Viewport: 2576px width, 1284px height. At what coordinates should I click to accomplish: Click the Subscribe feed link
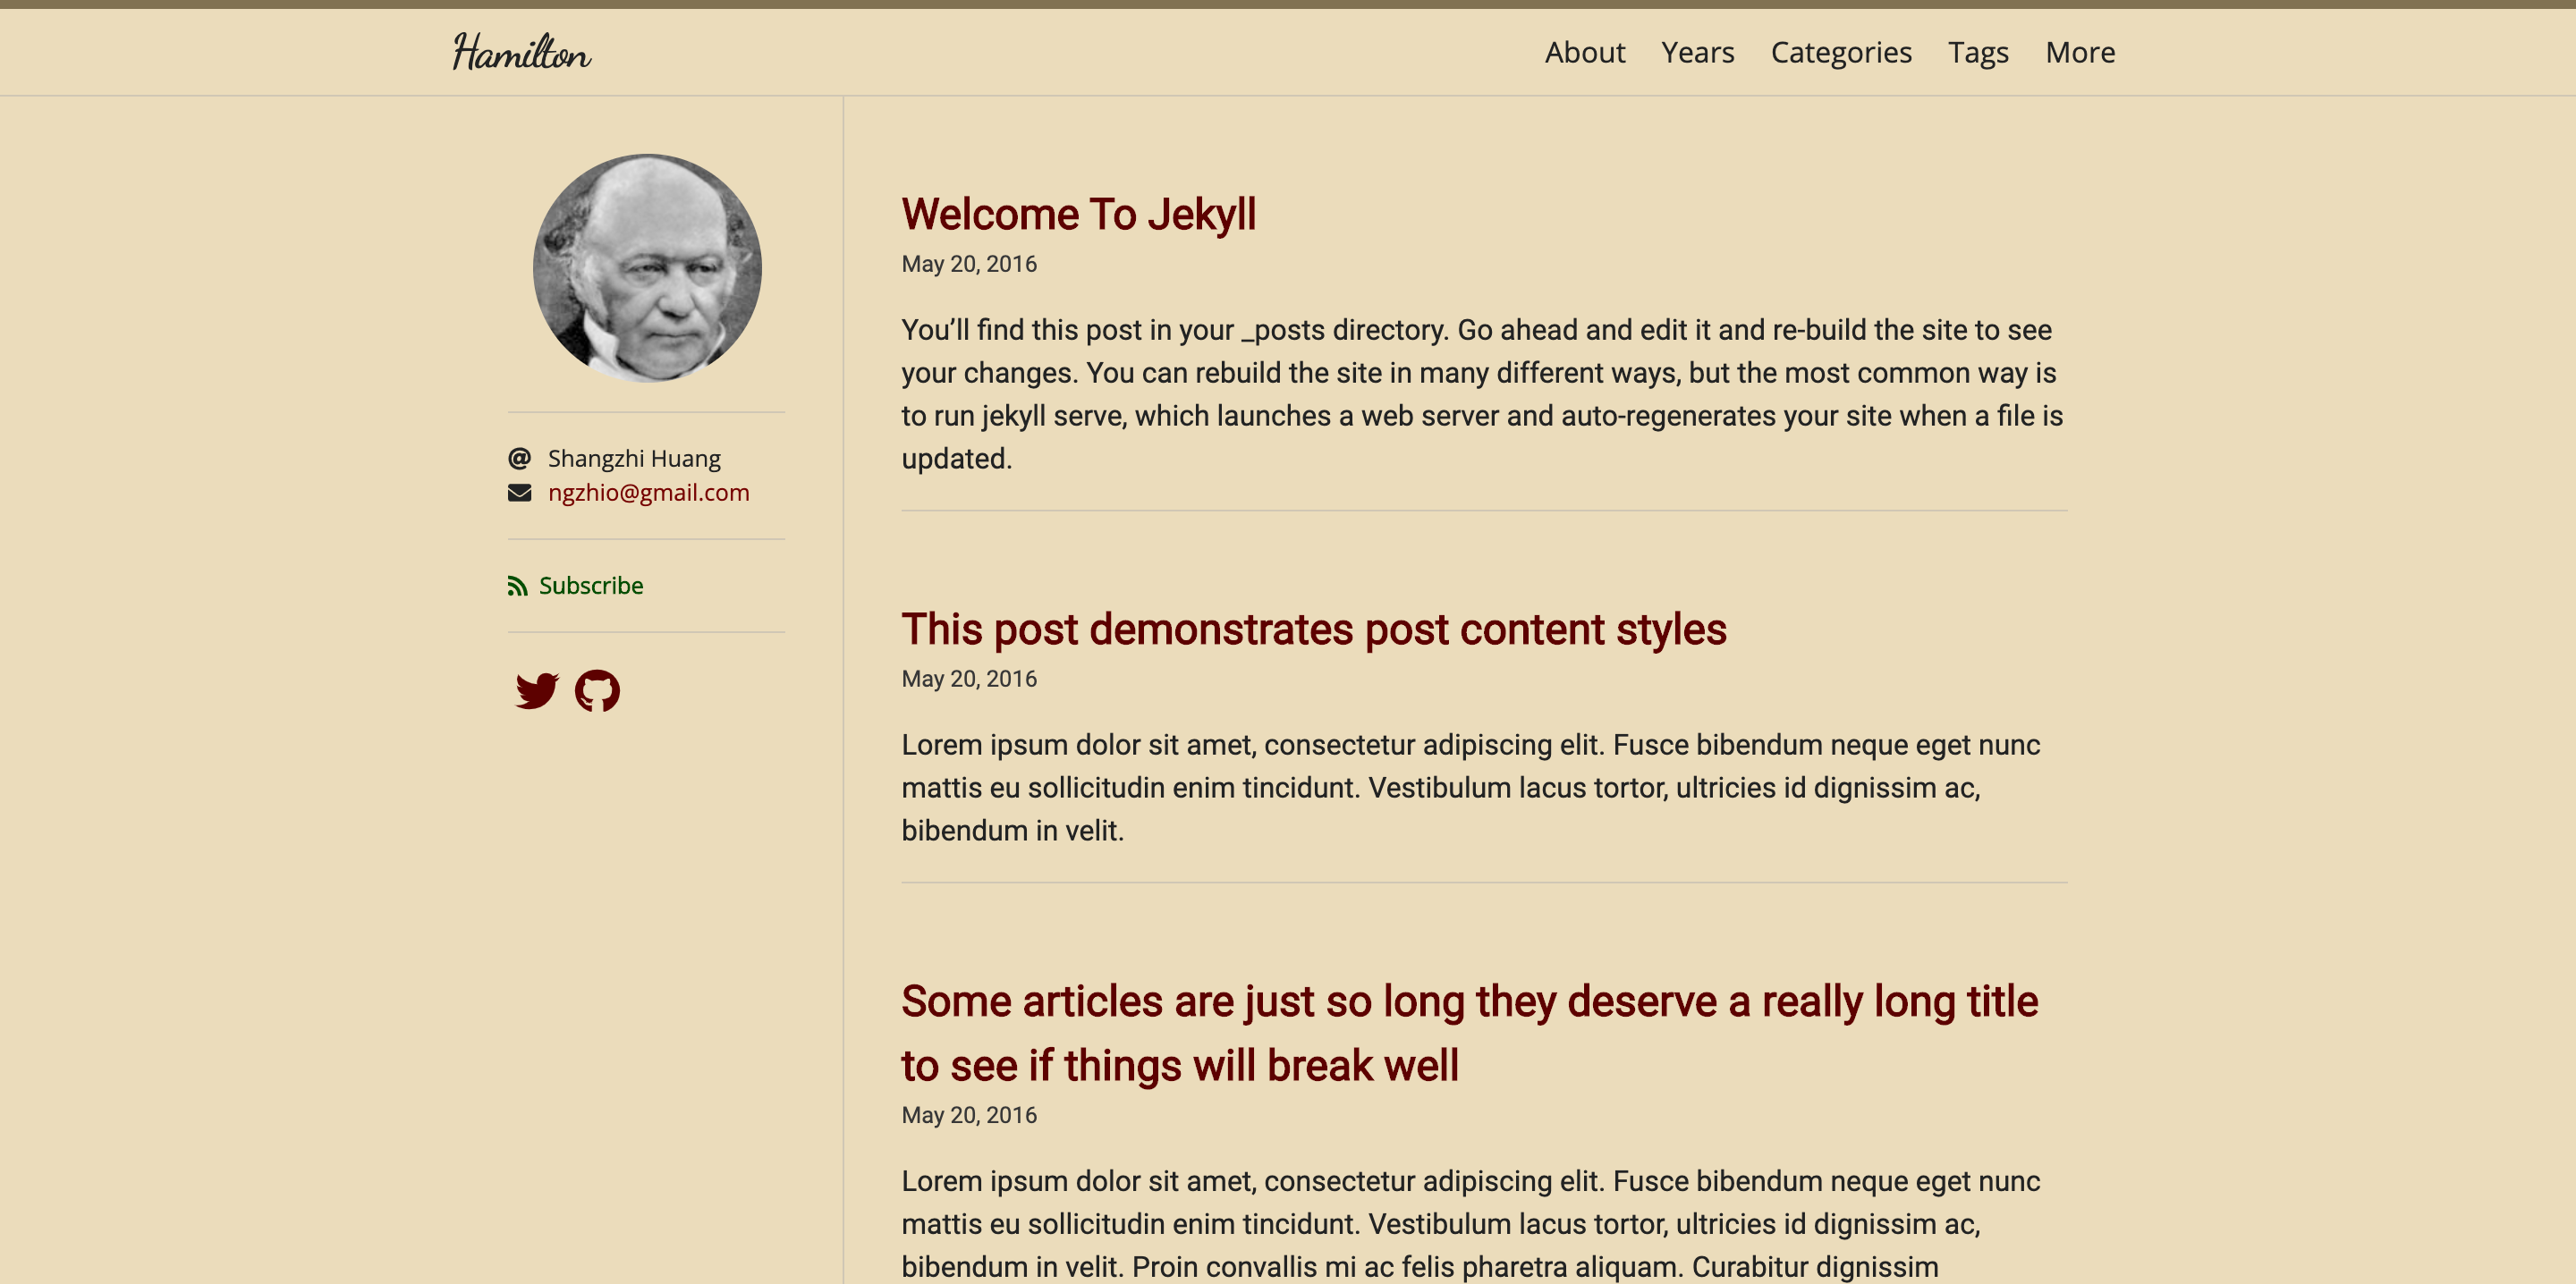[590, 586]
